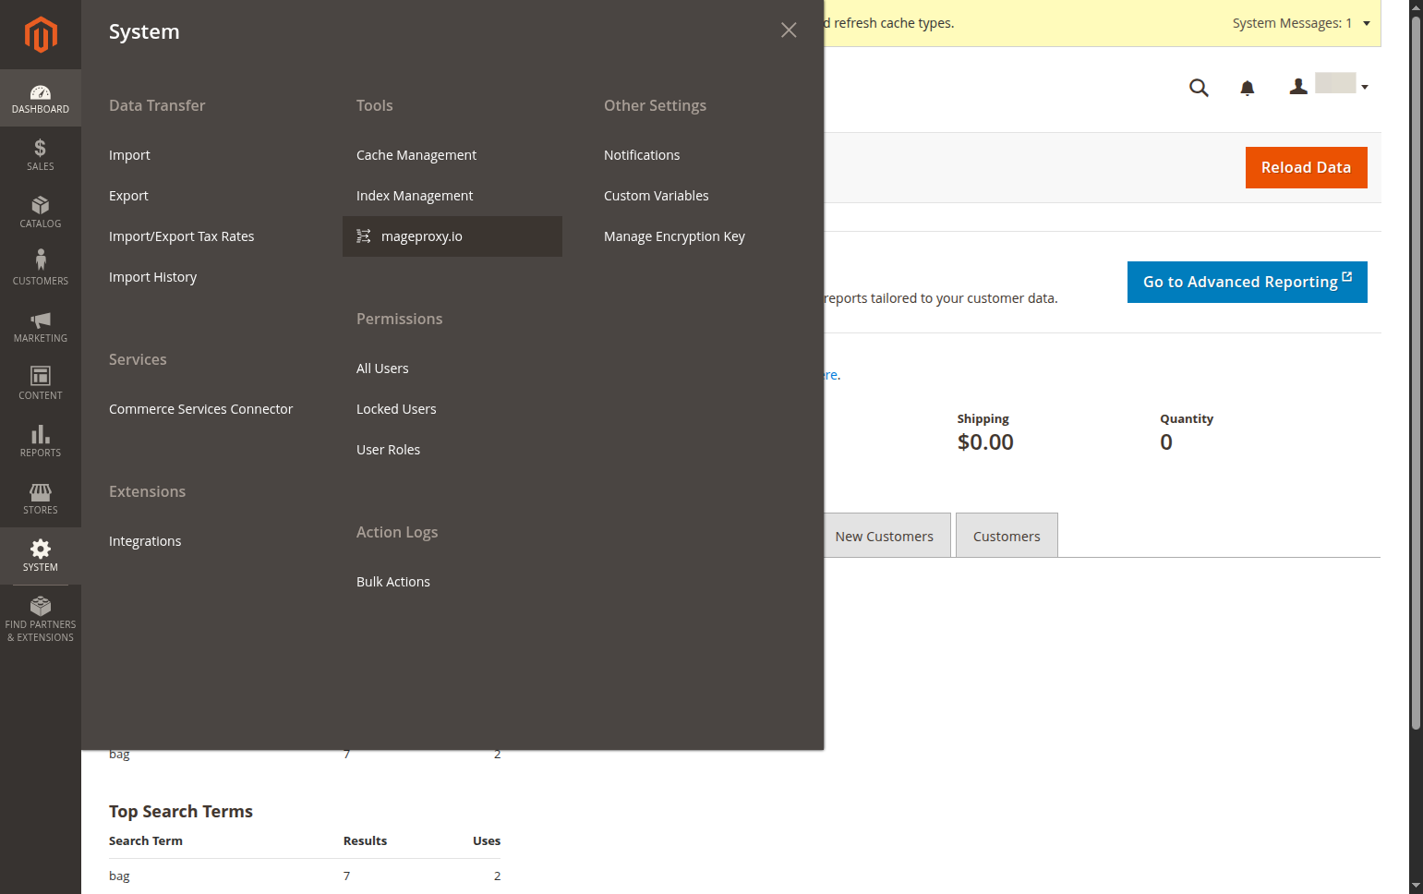
Task: Open Manage Encryption Key
Action: [x=674, y=236]
